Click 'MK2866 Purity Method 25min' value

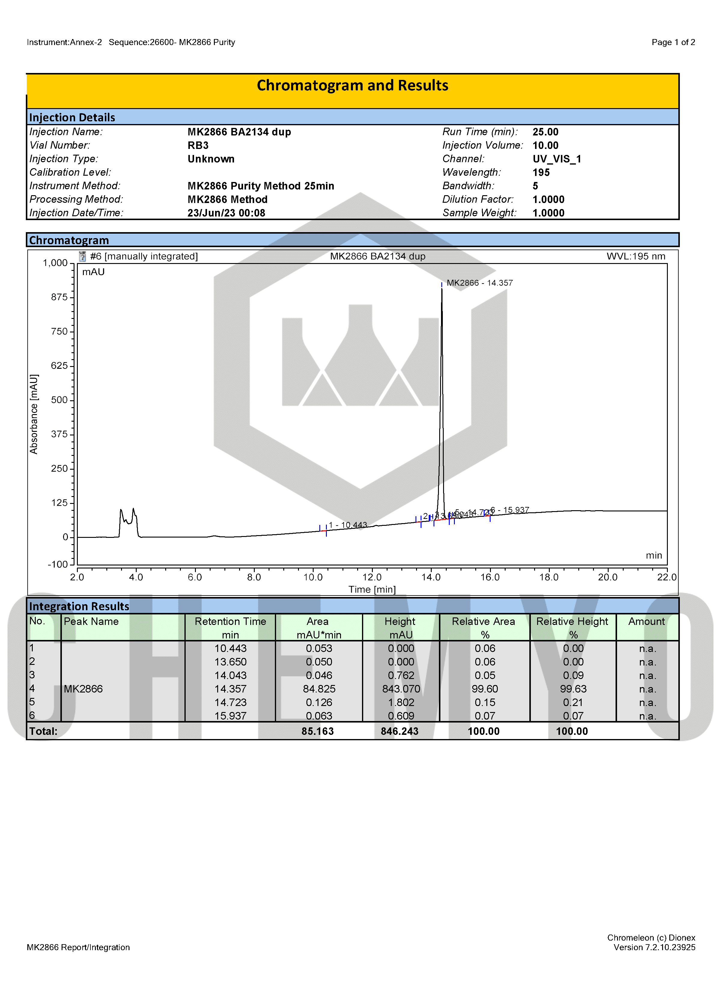[261, 186]
